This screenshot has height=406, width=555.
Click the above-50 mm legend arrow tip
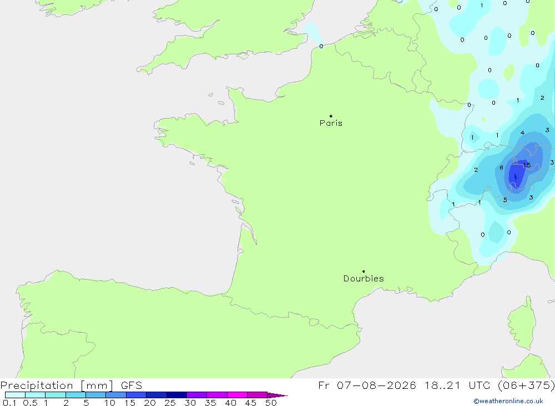[x=277, y=395]
